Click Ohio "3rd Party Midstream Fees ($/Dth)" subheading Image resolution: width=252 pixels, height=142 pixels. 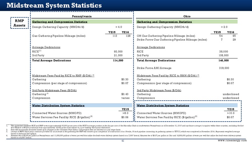pos(159,90)
